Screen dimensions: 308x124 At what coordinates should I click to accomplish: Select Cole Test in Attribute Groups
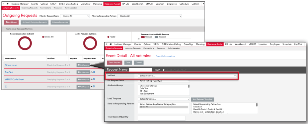144,89
